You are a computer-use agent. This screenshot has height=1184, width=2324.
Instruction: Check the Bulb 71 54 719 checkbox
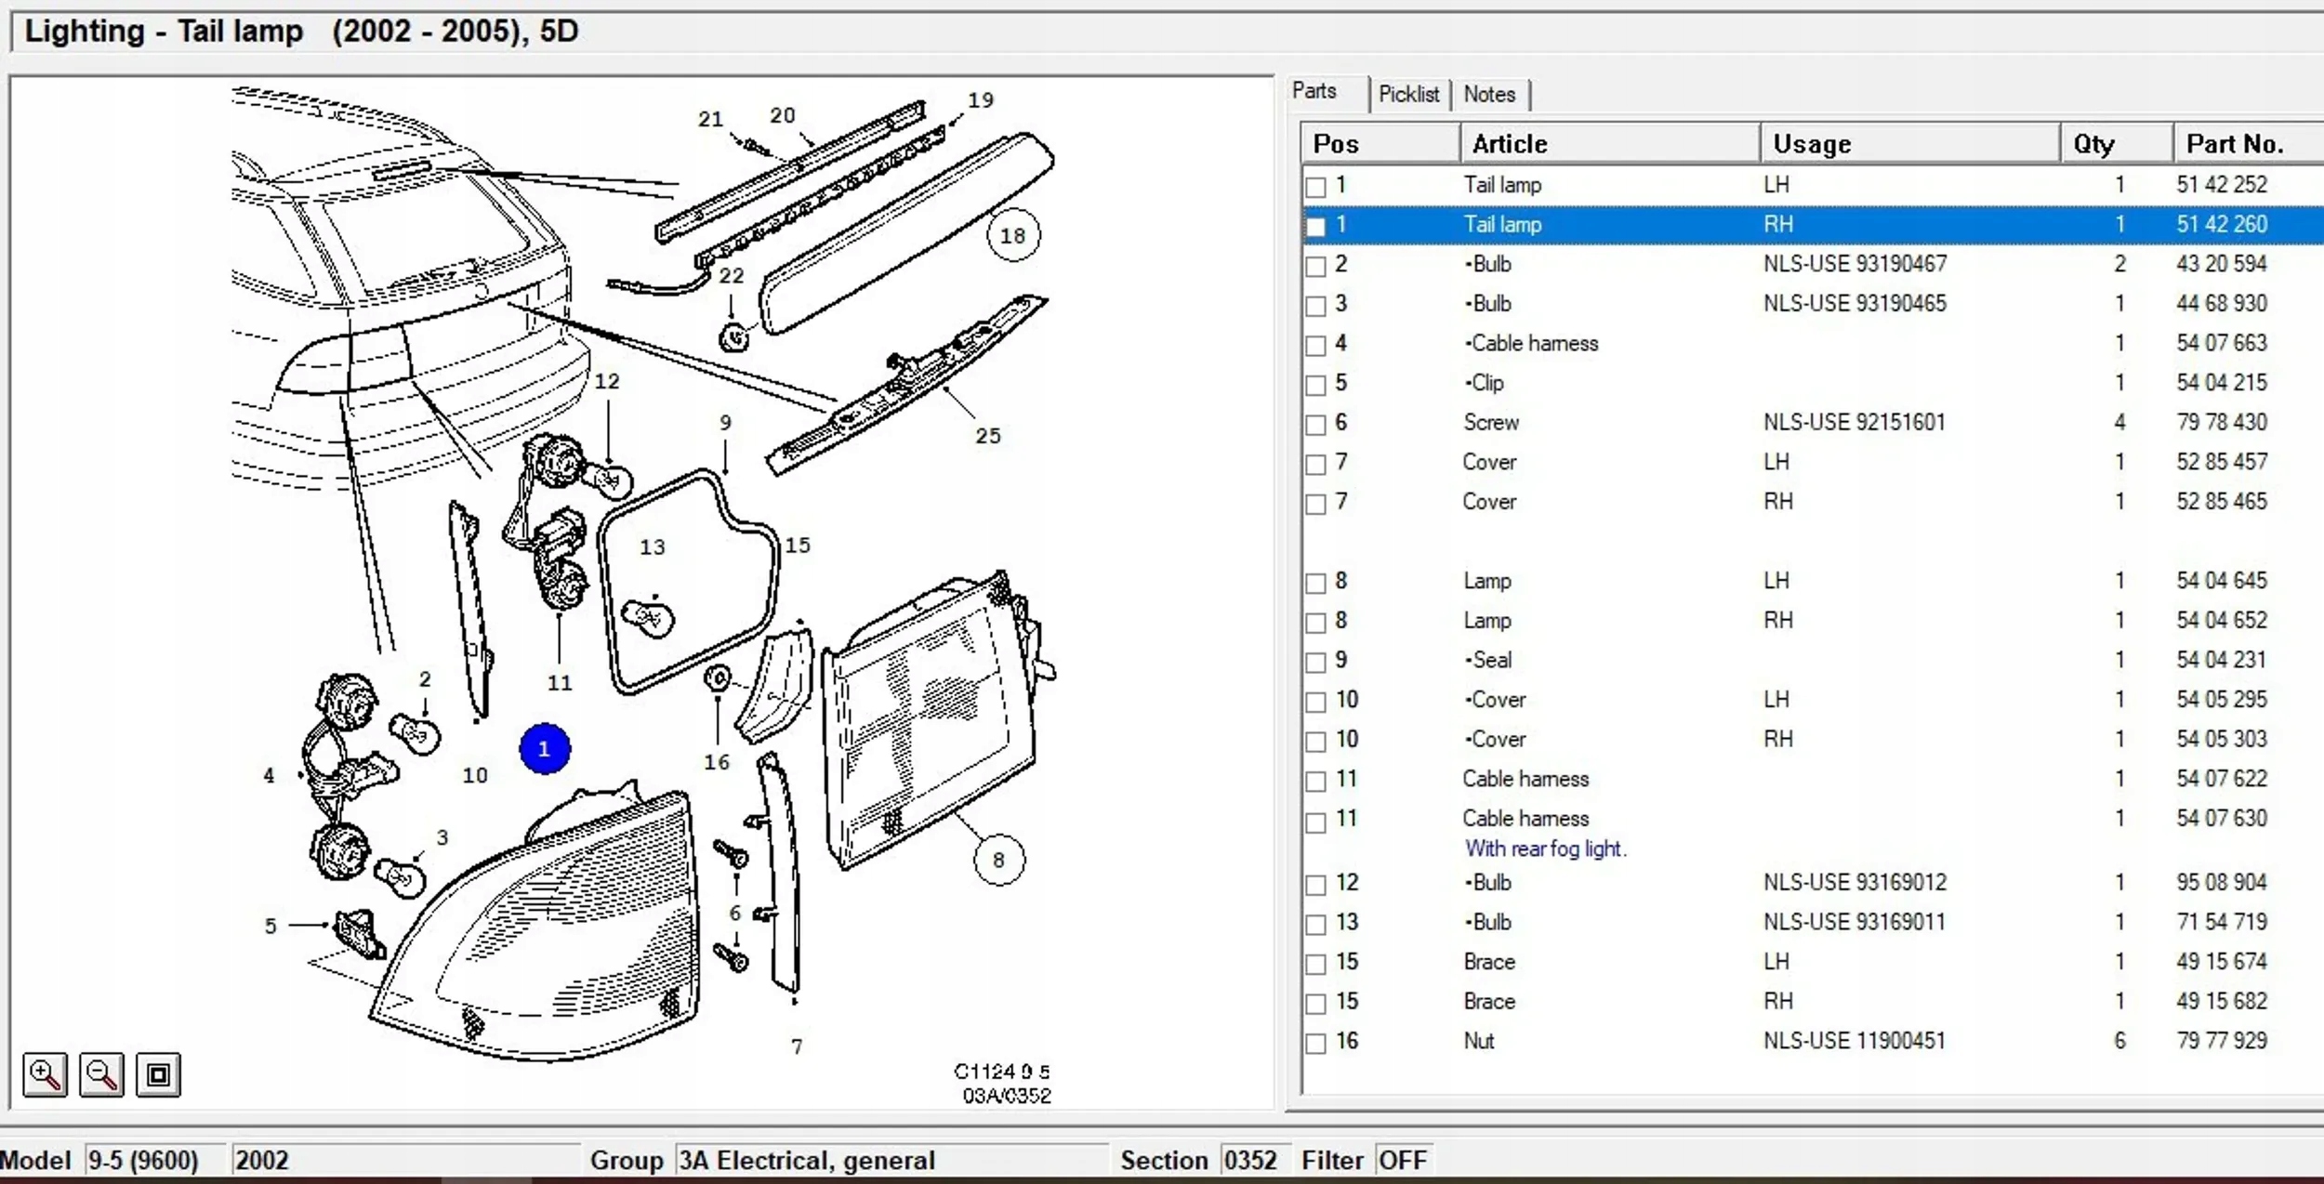1315,925
